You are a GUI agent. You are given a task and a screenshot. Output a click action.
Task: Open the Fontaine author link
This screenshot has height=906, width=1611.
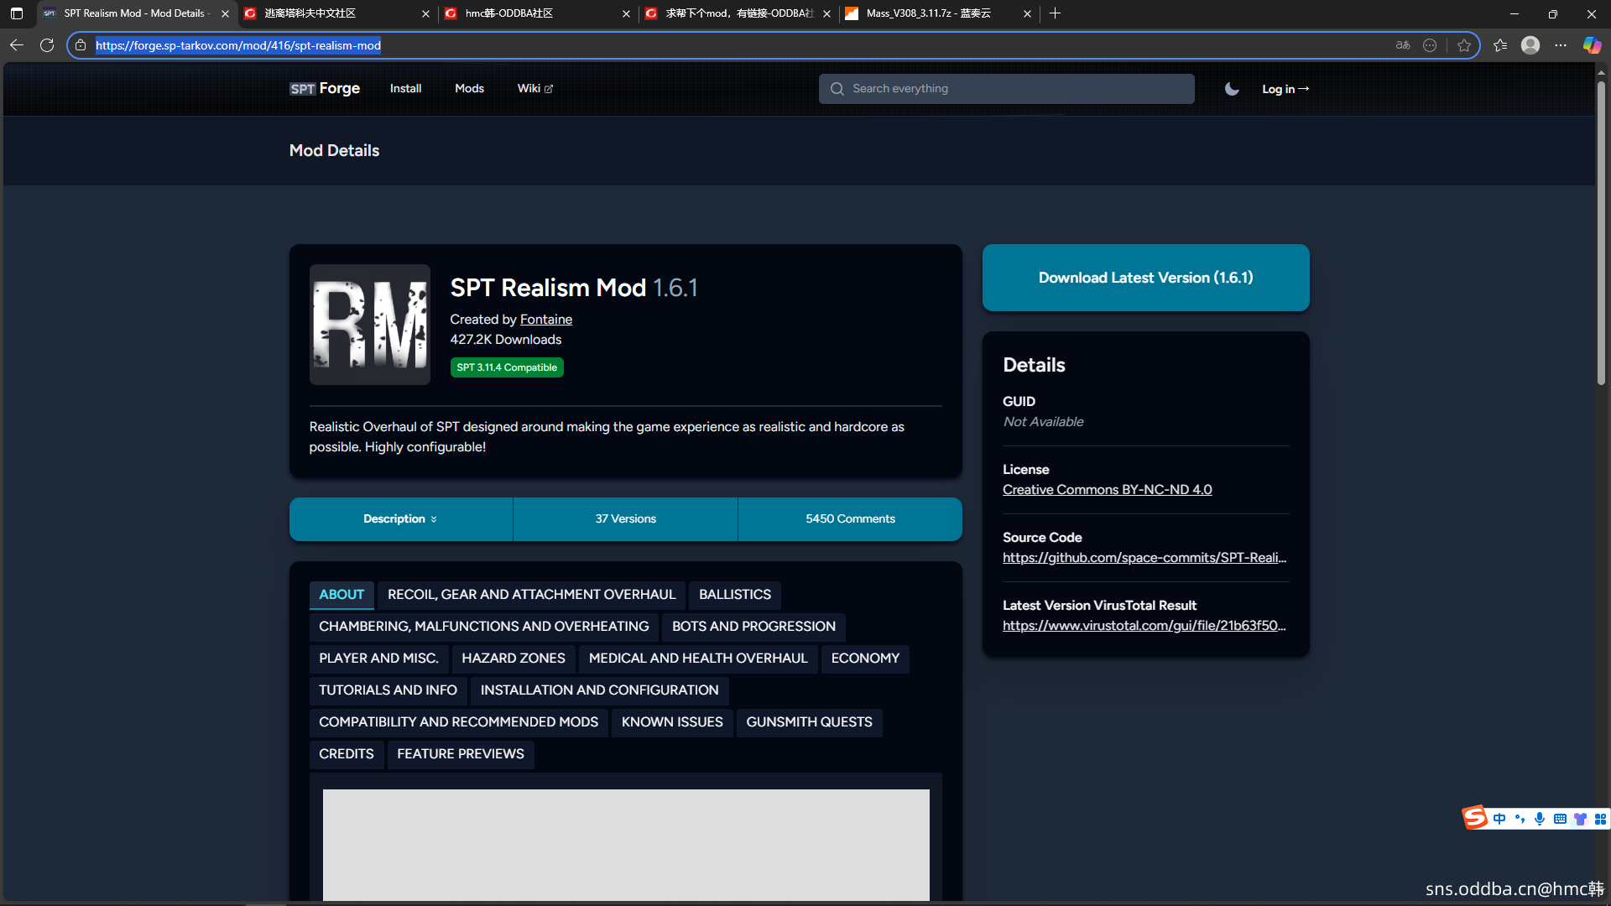[545, 320]
